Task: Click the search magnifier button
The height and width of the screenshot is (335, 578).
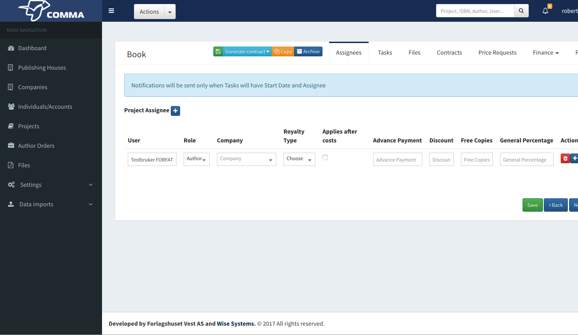Action: coord(521,11)
